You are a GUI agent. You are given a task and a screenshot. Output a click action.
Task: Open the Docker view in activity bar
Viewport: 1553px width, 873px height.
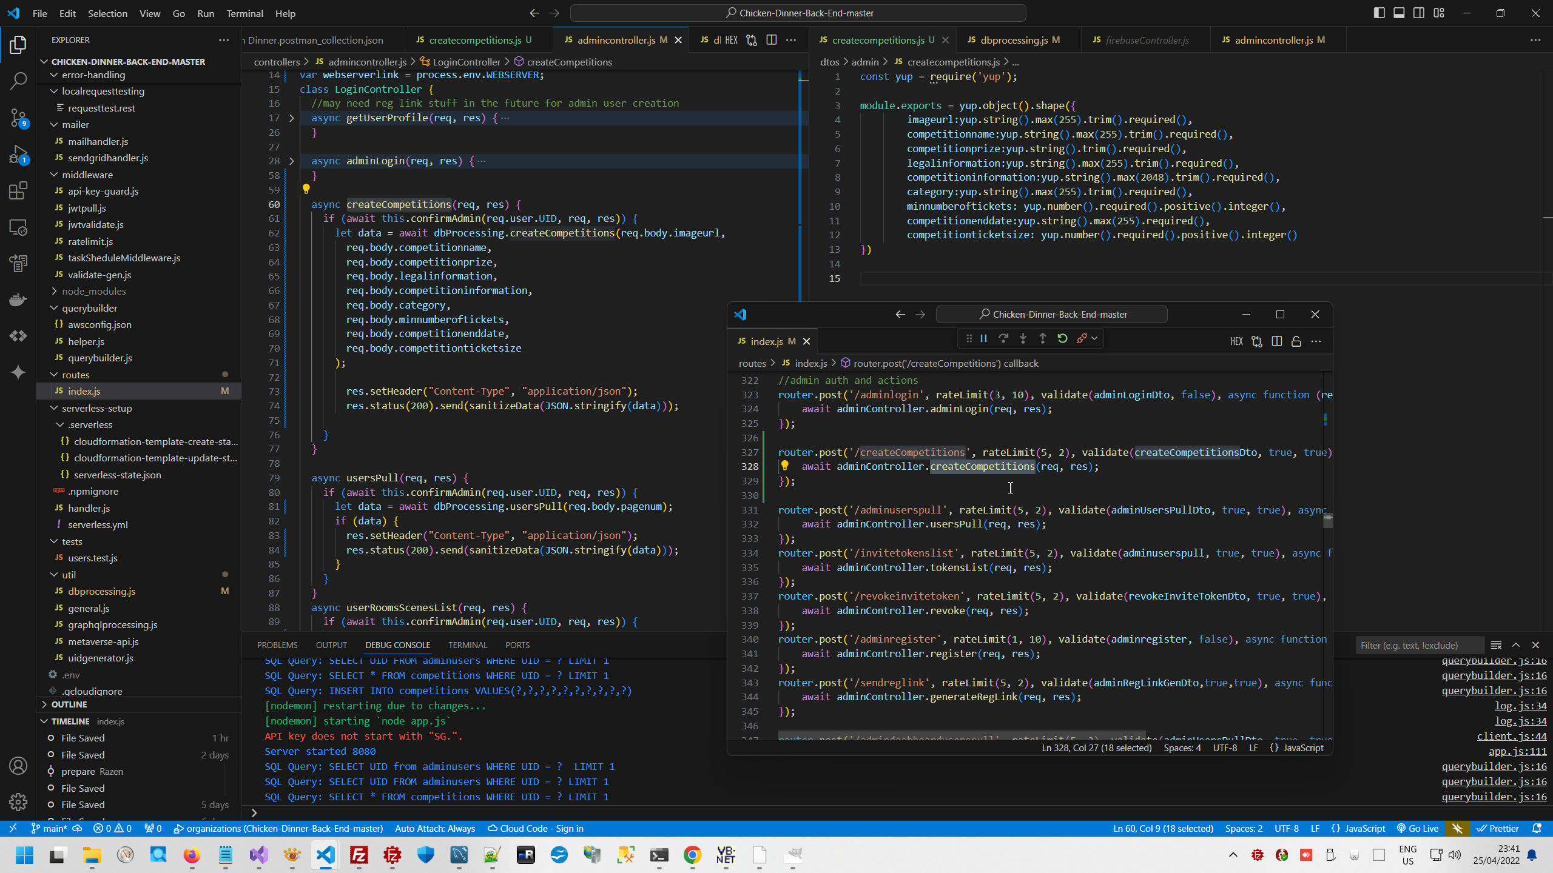(18, 299)
